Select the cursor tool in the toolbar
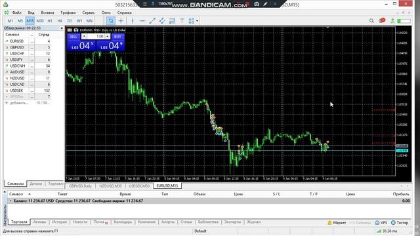 pos(111,20)
